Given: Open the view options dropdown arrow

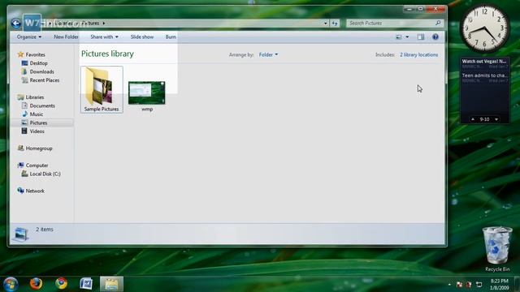Looking at the screenshot, I should pos(407,37).
